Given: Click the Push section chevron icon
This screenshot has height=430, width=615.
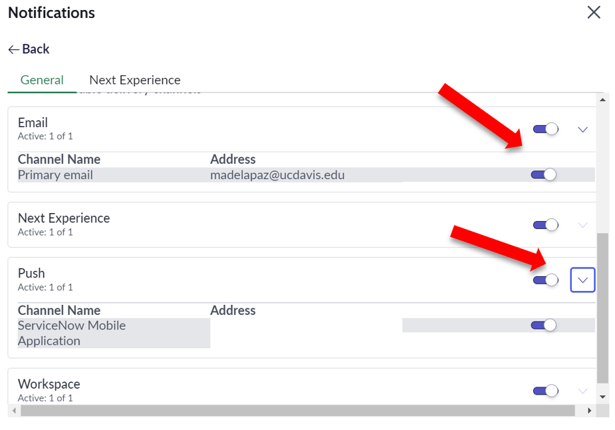Looking at the screenshot, I should 582,280.
